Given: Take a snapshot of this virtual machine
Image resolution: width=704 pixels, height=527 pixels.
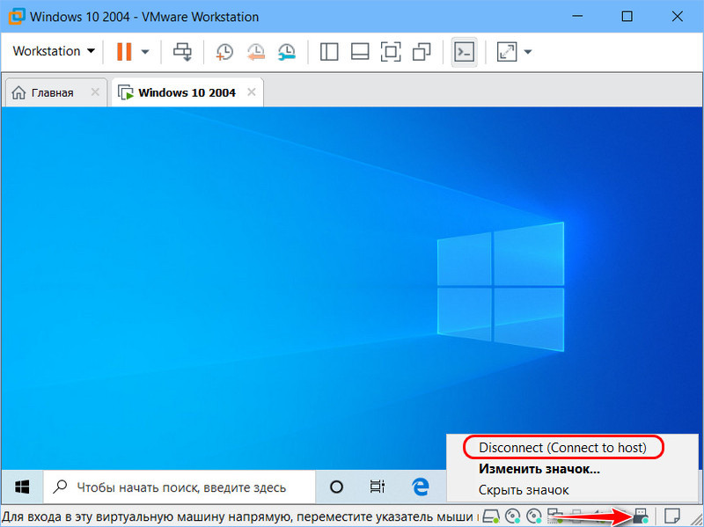Looking at the screenshot, I should pos(224,52).
